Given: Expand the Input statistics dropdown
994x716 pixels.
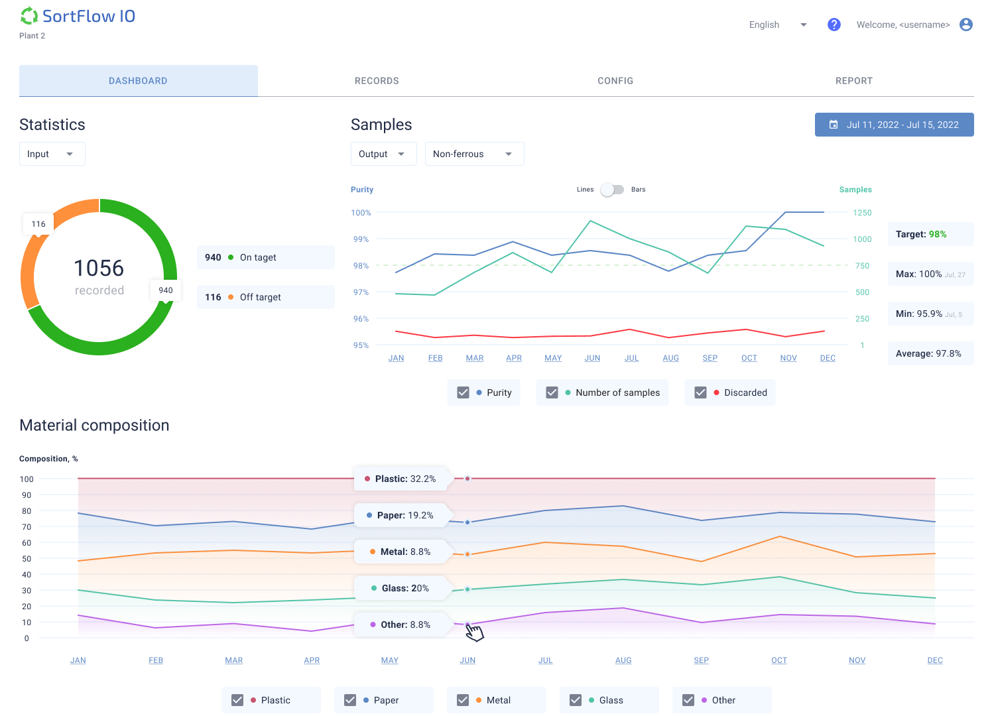Looking at the screenshot, I should pyautogui.click(x=52, y=154).
